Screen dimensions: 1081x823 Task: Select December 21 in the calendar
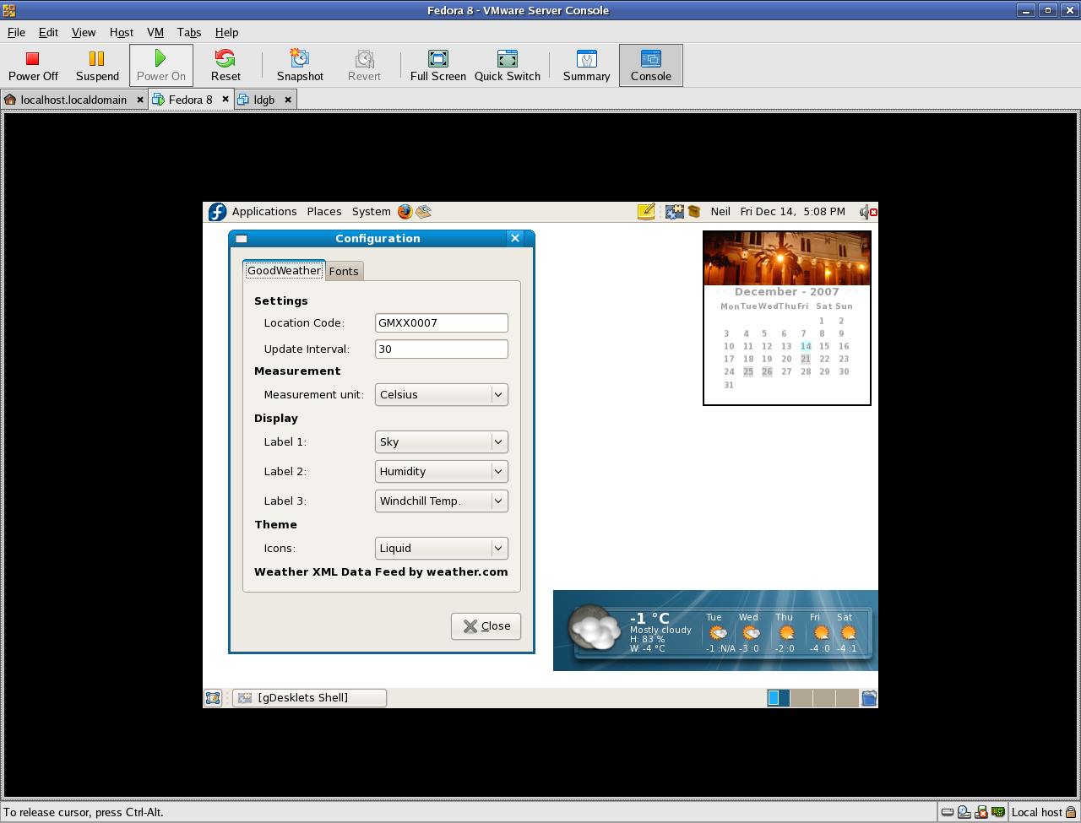pos(806,359)
